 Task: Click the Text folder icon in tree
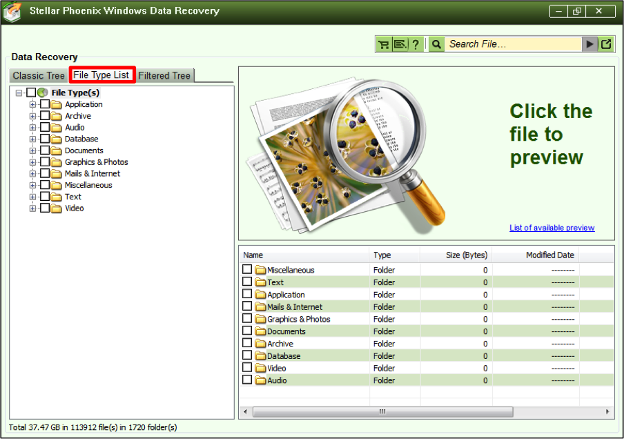pyautogui.click(x=56, y=197)
